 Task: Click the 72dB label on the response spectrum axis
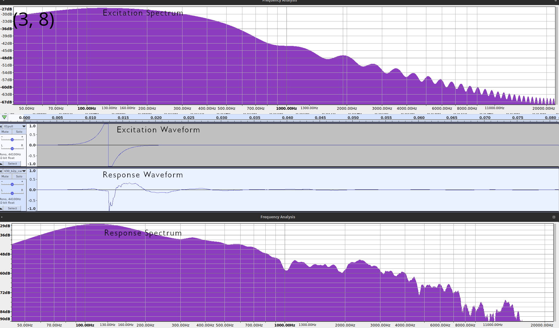pos(5,293)
